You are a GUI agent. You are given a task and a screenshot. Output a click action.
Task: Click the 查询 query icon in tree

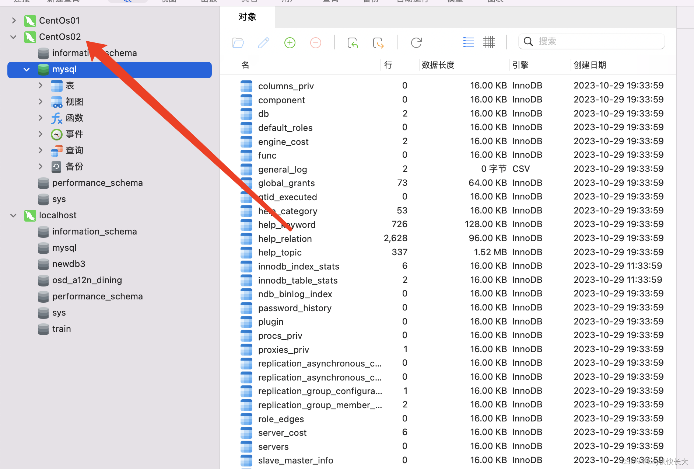pyautogui.click(x=56, y=150)
